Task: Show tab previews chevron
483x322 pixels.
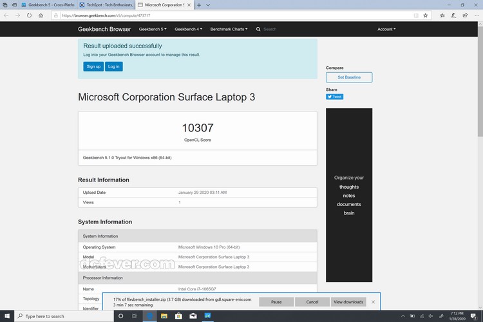Action: [208, 5]
